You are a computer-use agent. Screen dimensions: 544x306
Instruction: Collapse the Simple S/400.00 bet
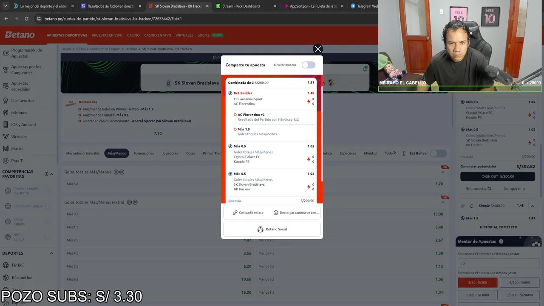pyautogui.click(x=532, y=206)
